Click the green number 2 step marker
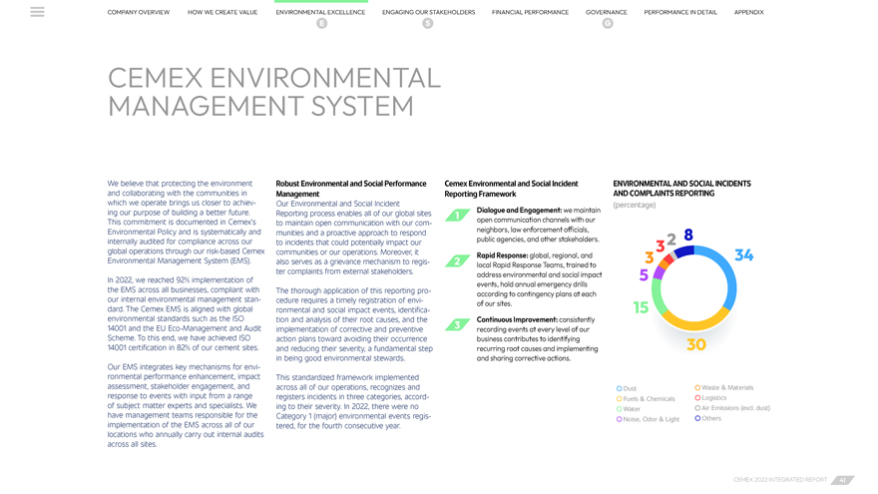Image resolution: width=878 pixels, height=494 pixels. (457, 261)
